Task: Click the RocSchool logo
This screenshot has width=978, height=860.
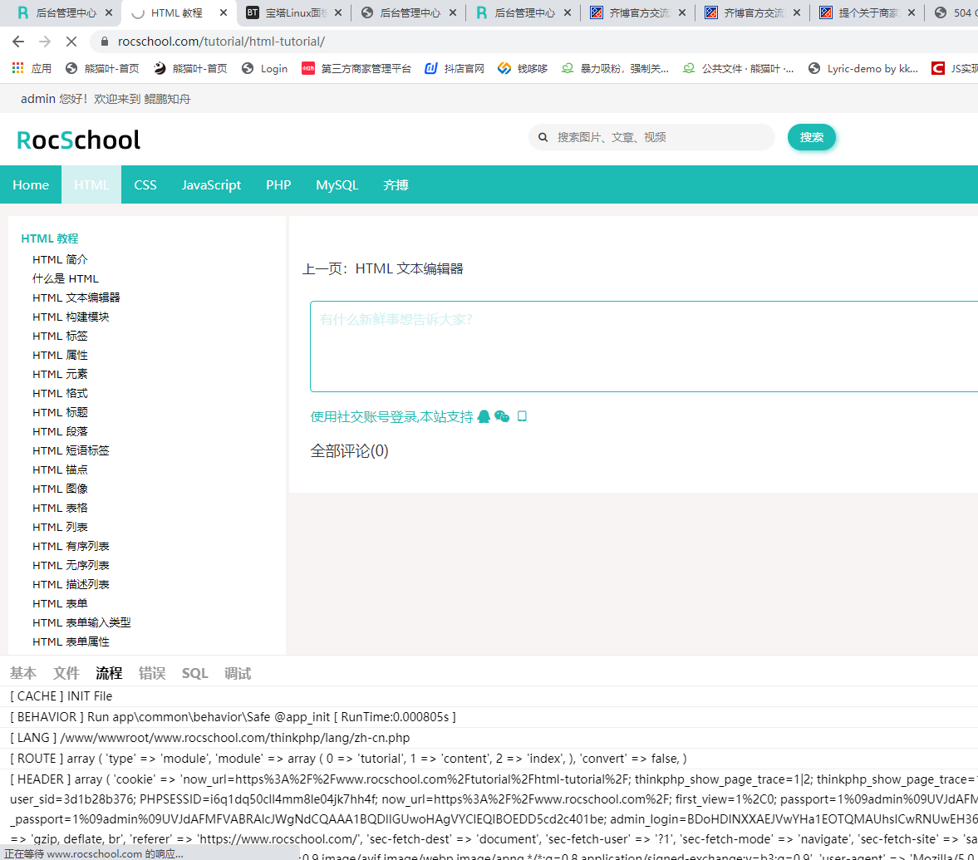Action: (x=79, y=140)
